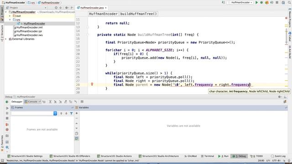Switch to the Debugger tab

17,102
